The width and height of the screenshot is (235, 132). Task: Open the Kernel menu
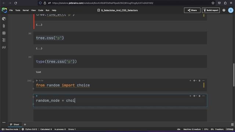(26, 10)
